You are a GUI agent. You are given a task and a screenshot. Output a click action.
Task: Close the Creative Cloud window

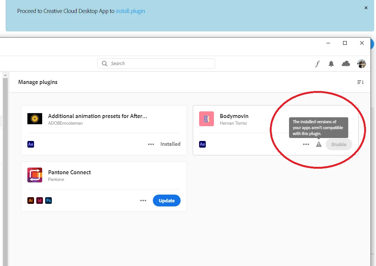[362, 43]
